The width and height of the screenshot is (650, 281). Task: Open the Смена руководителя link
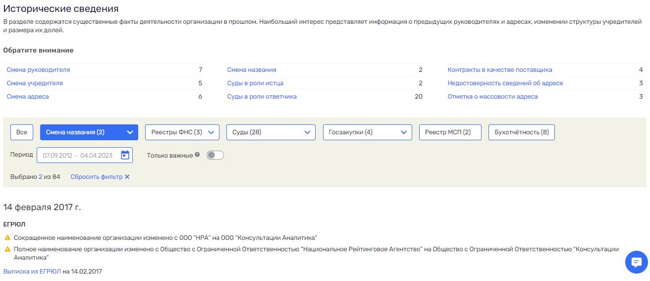(x=38, y=70)
